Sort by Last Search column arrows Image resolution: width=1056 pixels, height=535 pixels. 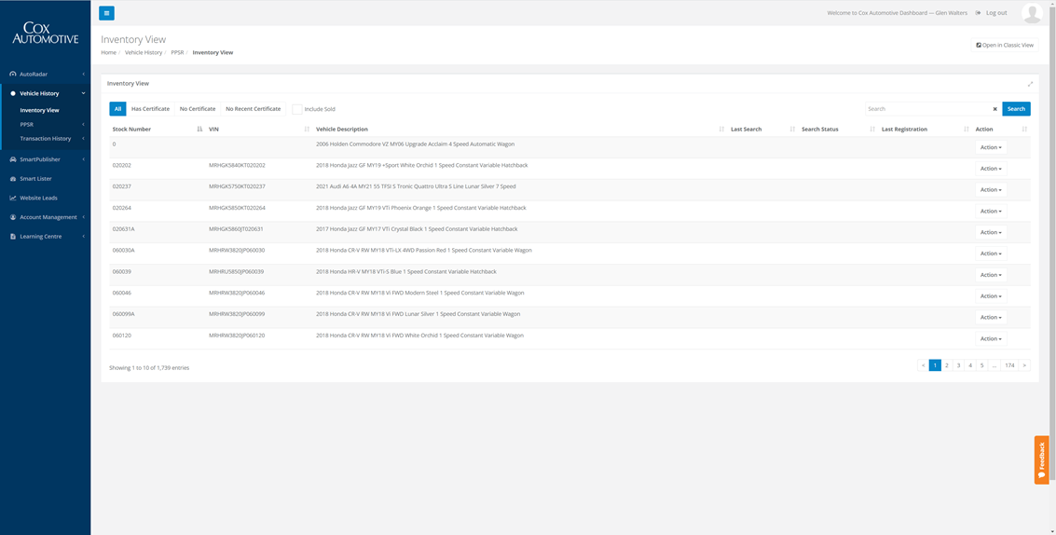tap(792, 130)
